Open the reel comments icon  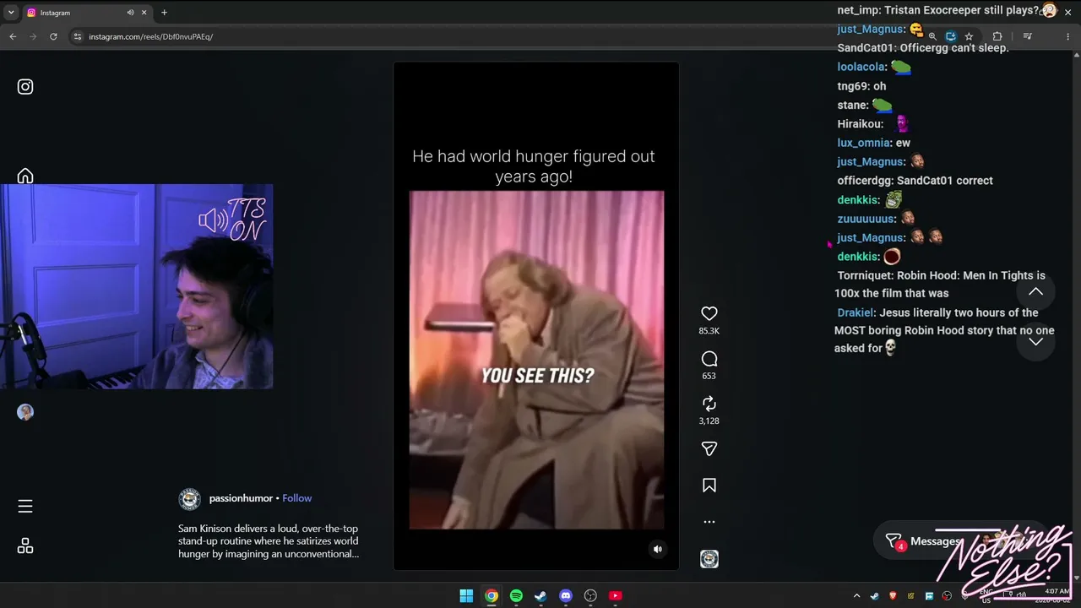click(x=709, y=359)
